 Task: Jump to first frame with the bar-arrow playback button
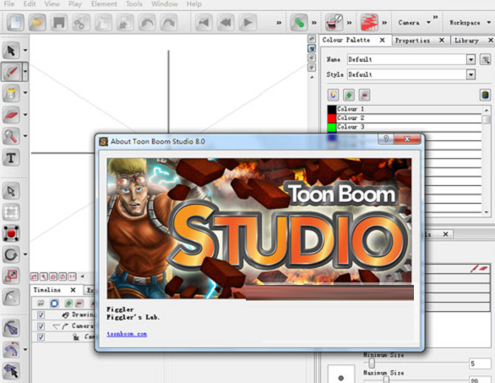(204, 23)
